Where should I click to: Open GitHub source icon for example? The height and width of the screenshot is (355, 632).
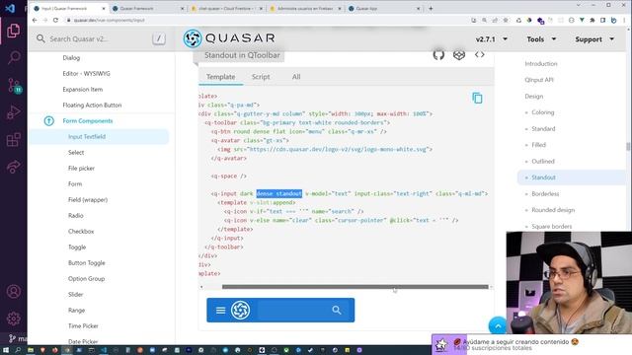click(x=438, y=54)
